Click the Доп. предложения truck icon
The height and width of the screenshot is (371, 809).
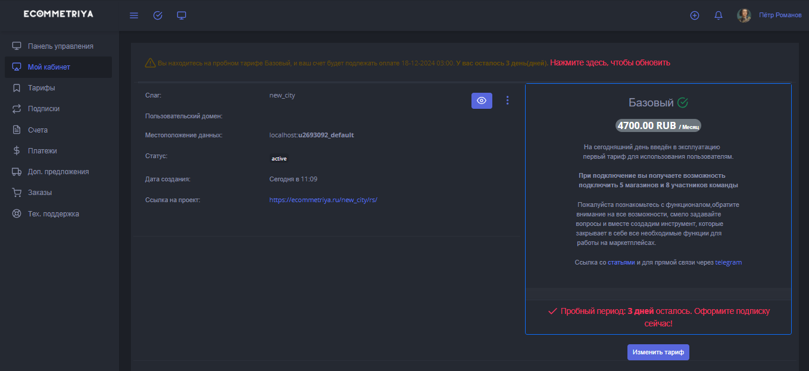point(17,172)
